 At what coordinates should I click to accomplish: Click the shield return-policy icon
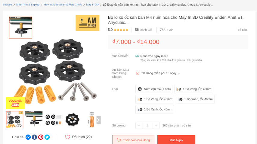(138, 73)
